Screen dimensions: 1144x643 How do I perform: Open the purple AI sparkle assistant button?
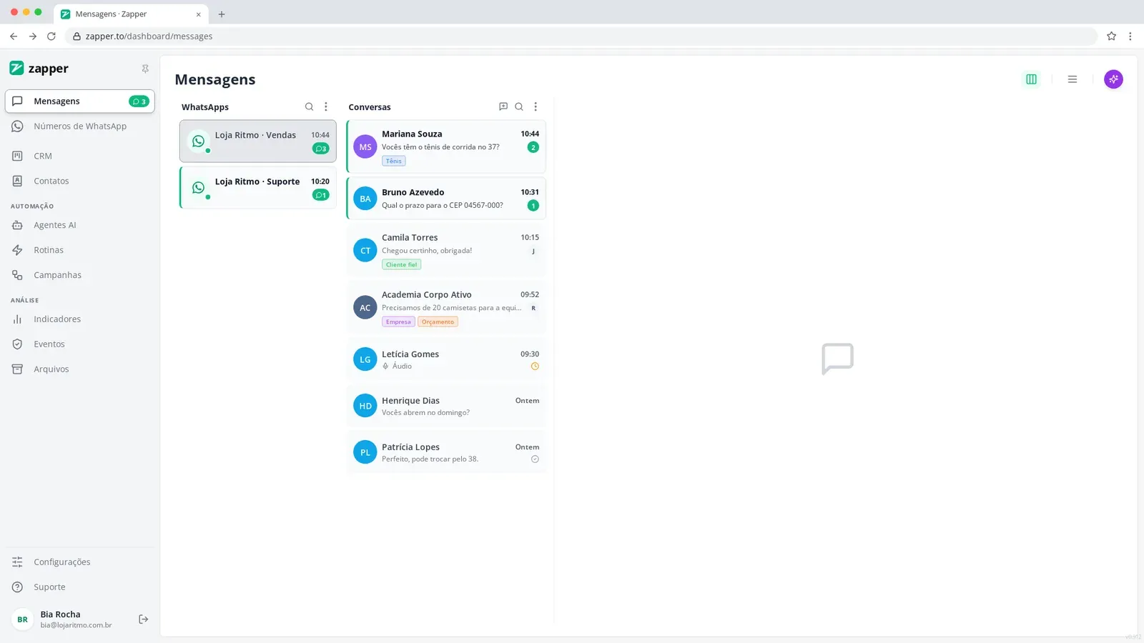click(x=1113, y=79)
